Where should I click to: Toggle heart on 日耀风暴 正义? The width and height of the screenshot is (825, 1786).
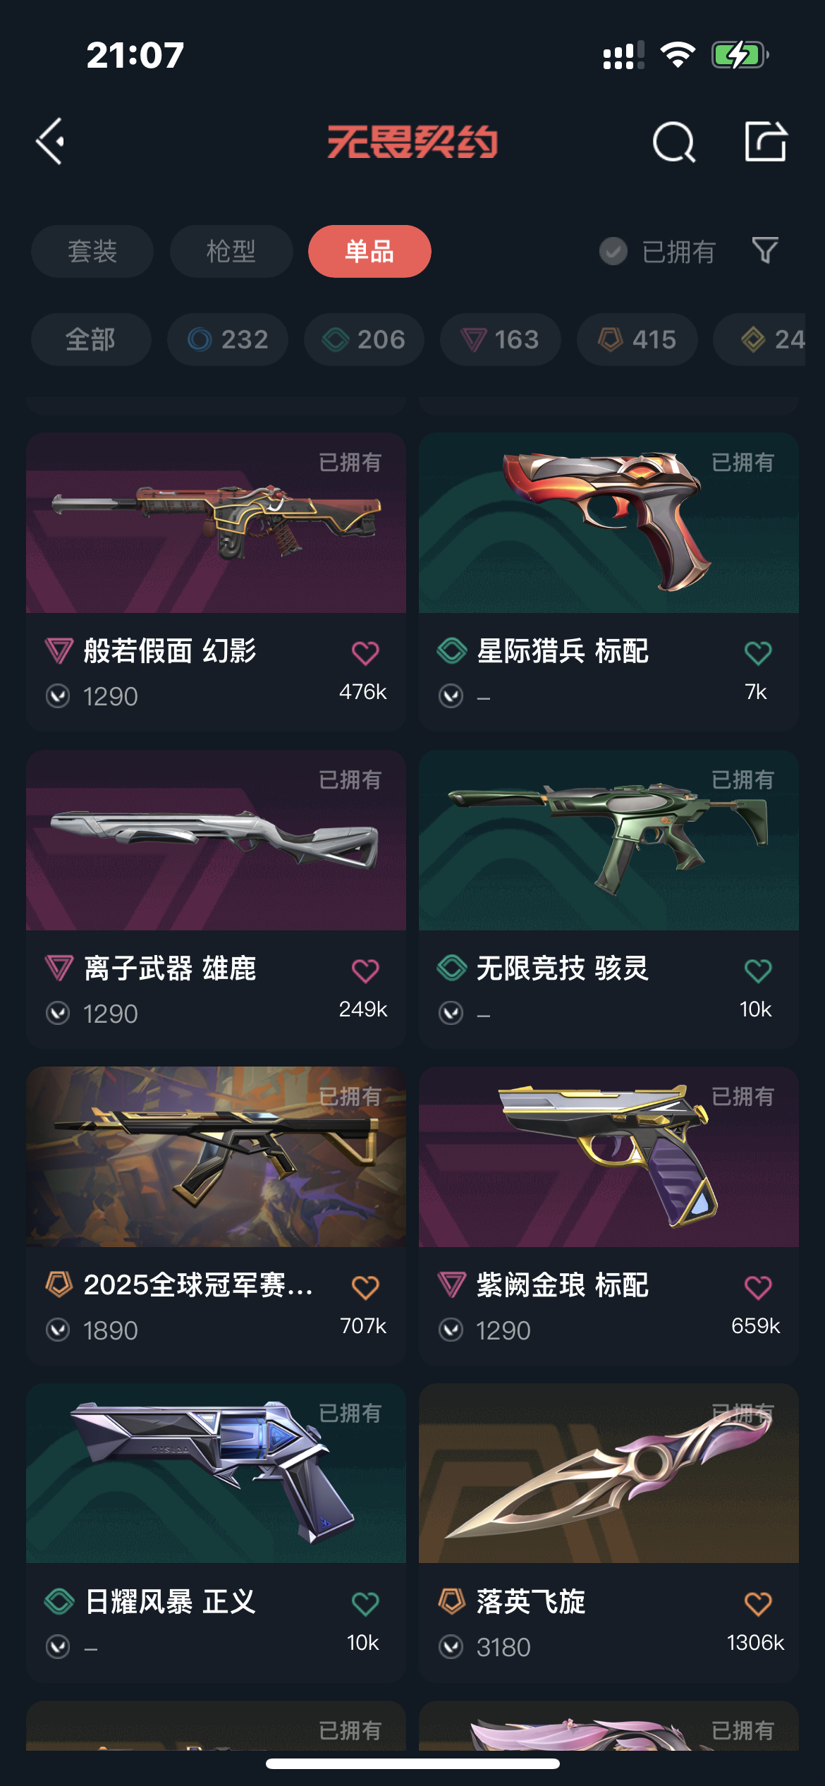(x=365, y=1603)
